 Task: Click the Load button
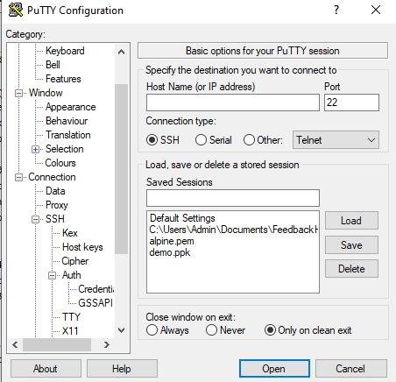pos(351,221)
